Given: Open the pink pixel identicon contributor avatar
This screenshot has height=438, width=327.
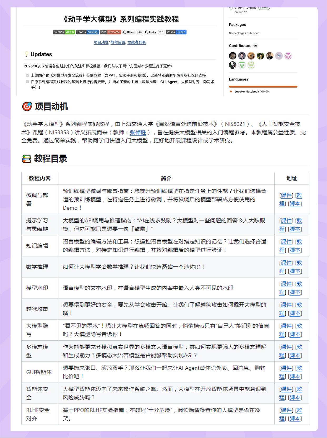Looking at the screenshot, I should [x=288, y=56].
